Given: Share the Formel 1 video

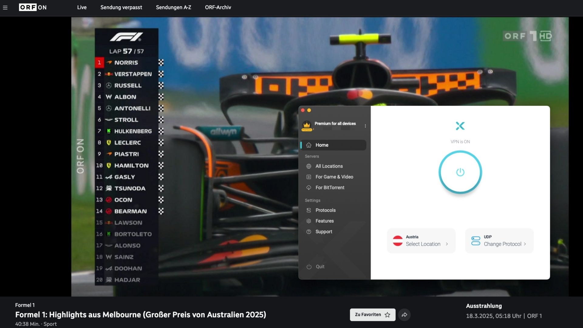Looking at the screenshot, I should [404, 315].
